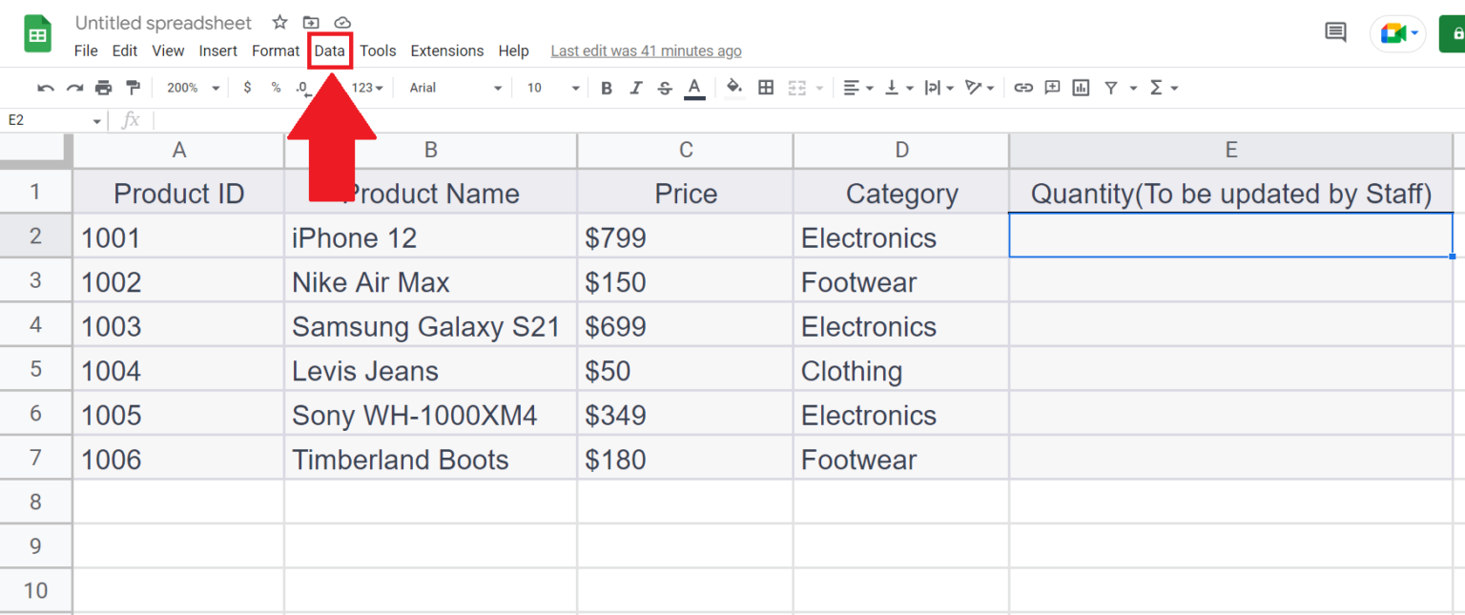Screen dimensions: 1465x615
Task: Open comment history icon
Action: tap(1336, 33)
